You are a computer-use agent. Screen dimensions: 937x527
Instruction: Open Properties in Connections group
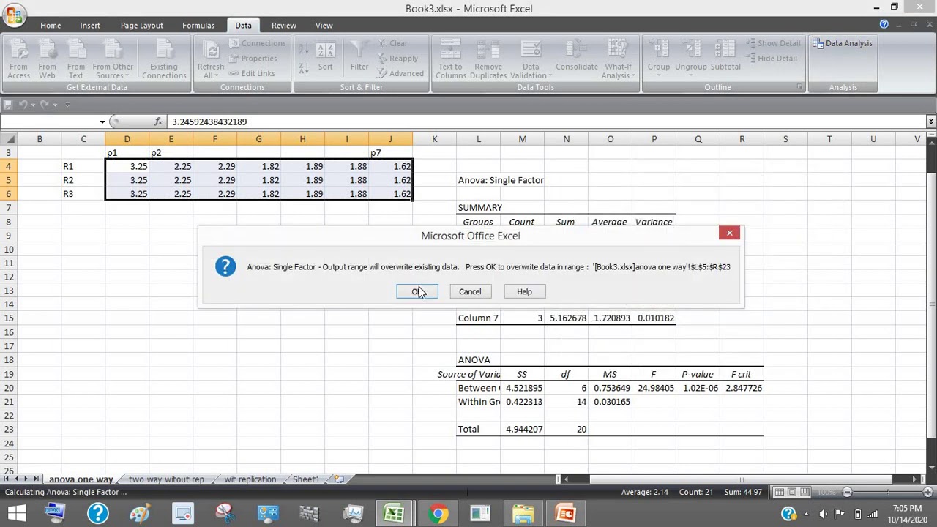point(253,59)
